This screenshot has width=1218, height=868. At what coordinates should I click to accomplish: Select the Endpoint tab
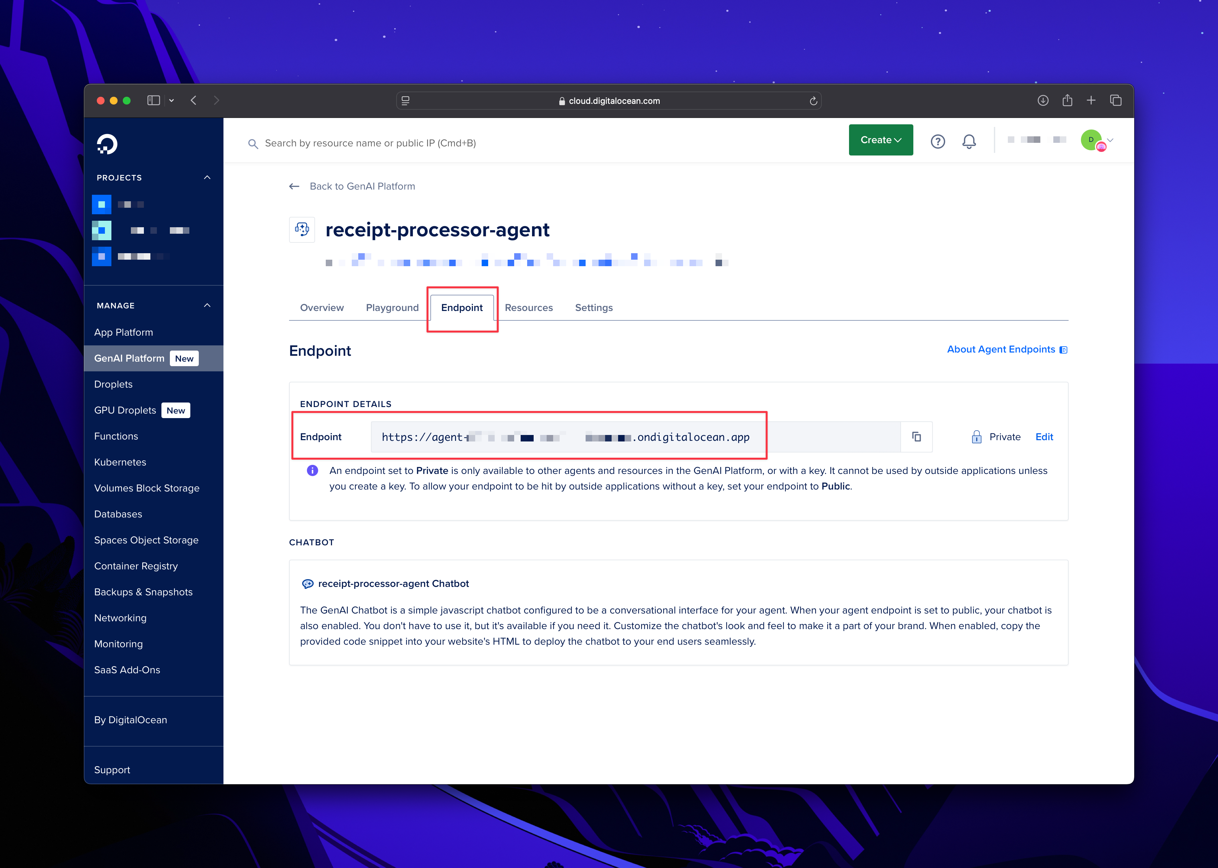coord(462,308)
